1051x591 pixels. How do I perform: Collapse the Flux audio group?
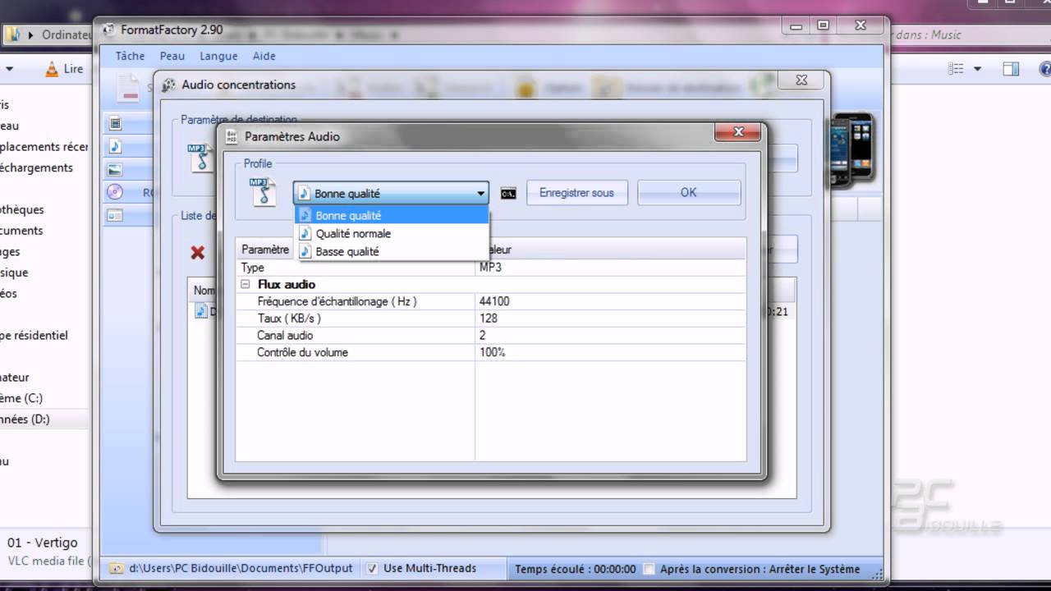(x=245, y=284)
